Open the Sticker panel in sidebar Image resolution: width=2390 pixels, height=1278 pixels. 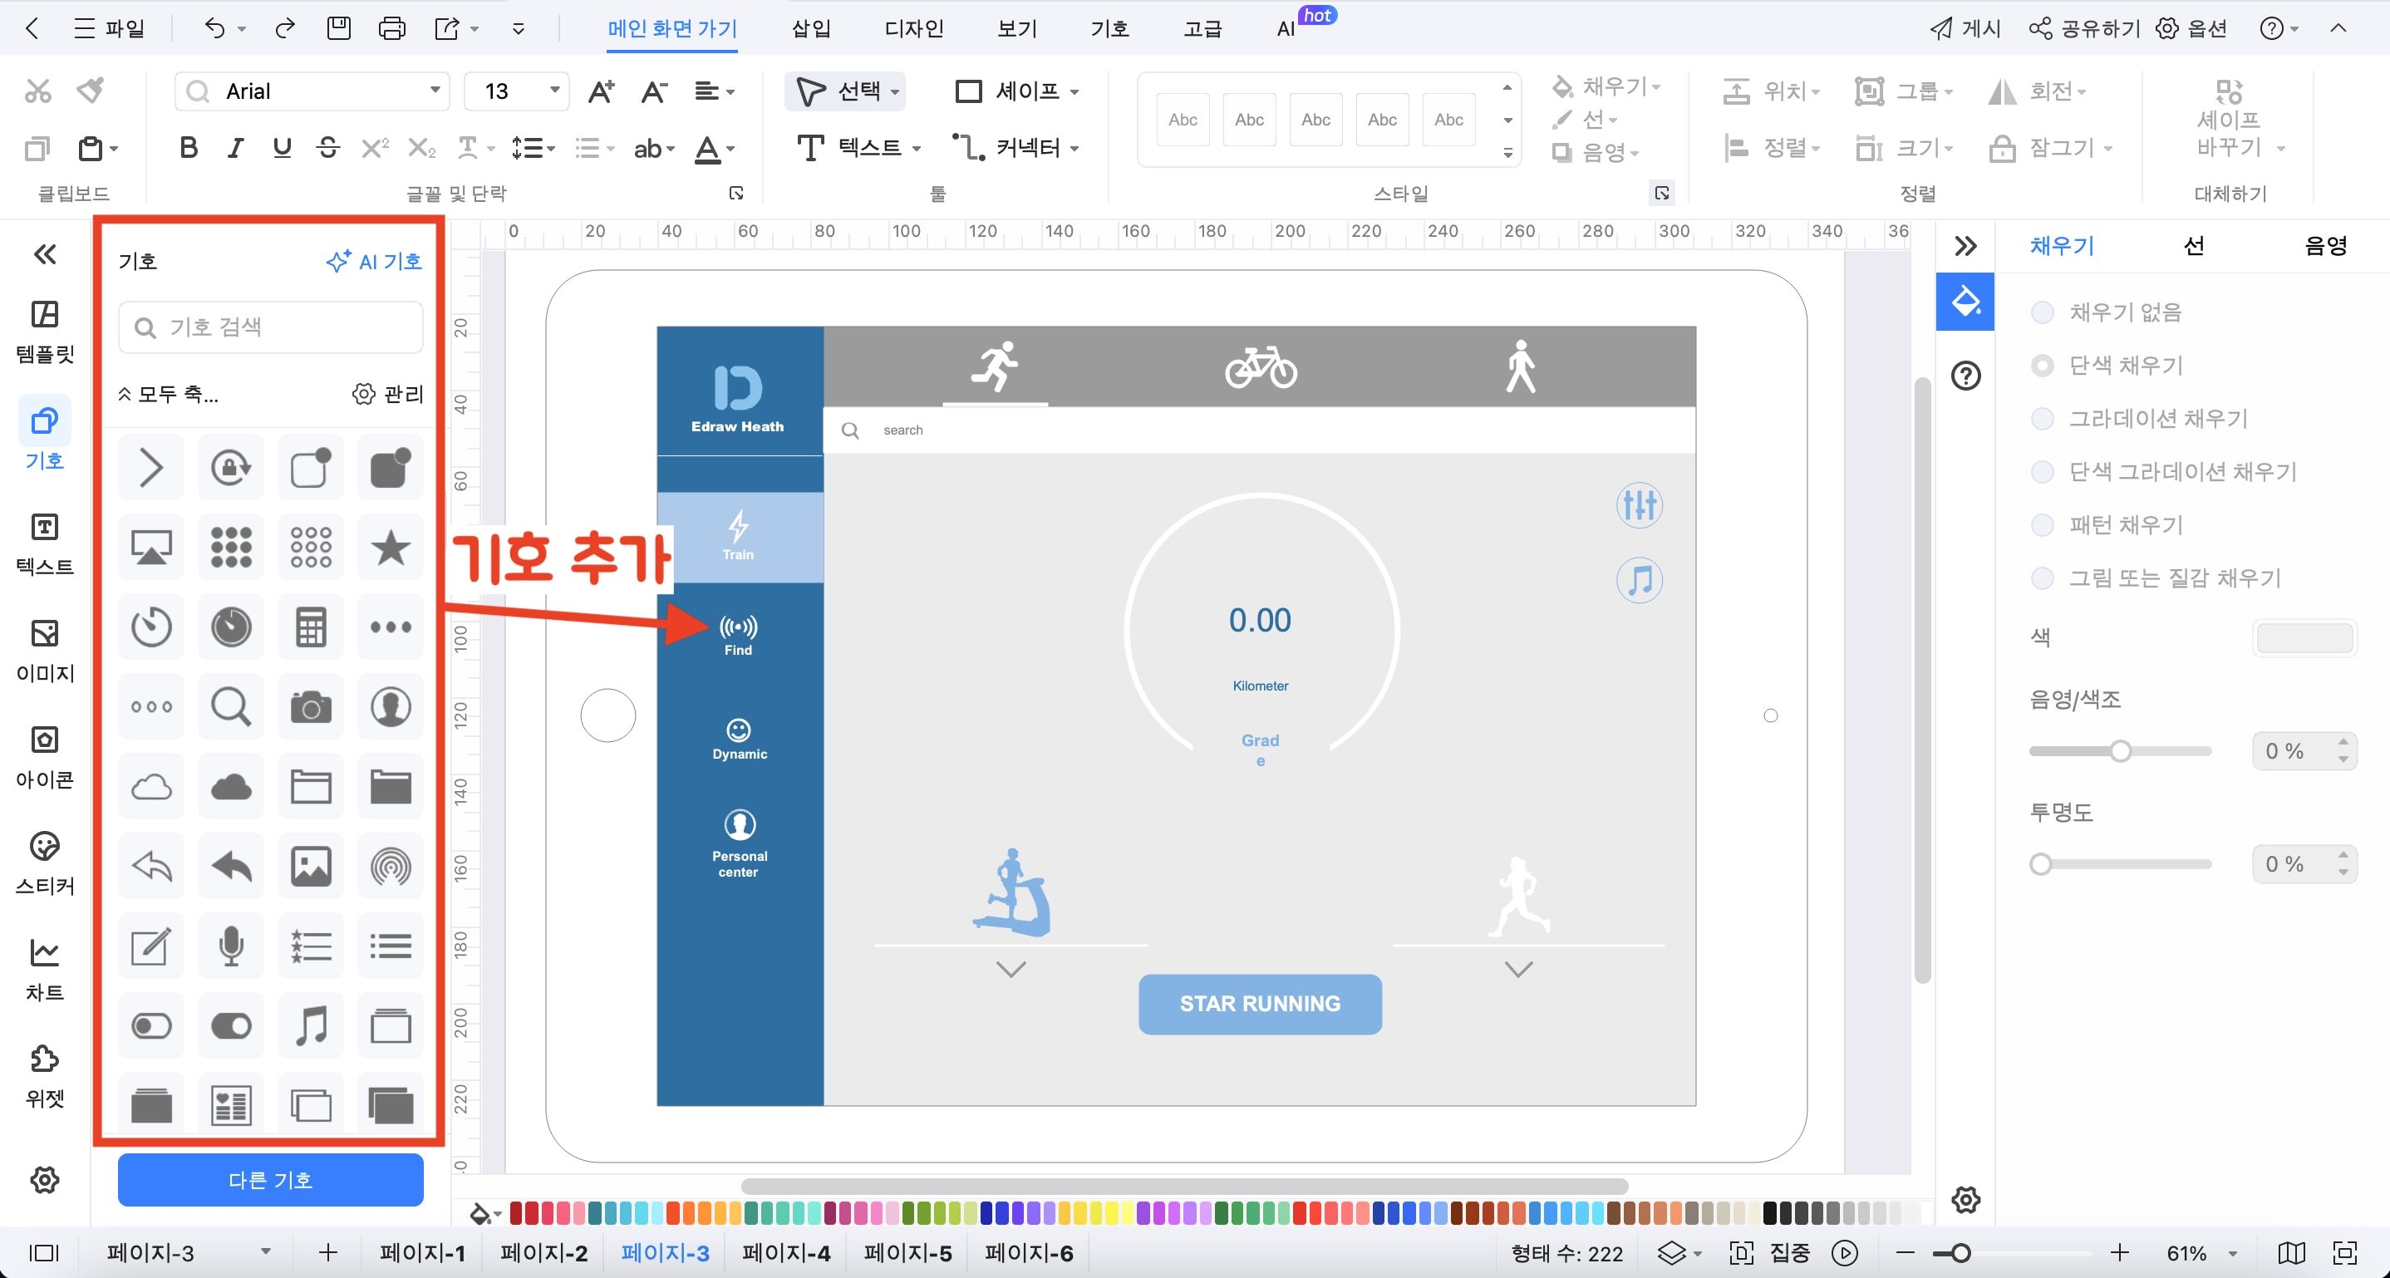(x=45, y=862)
